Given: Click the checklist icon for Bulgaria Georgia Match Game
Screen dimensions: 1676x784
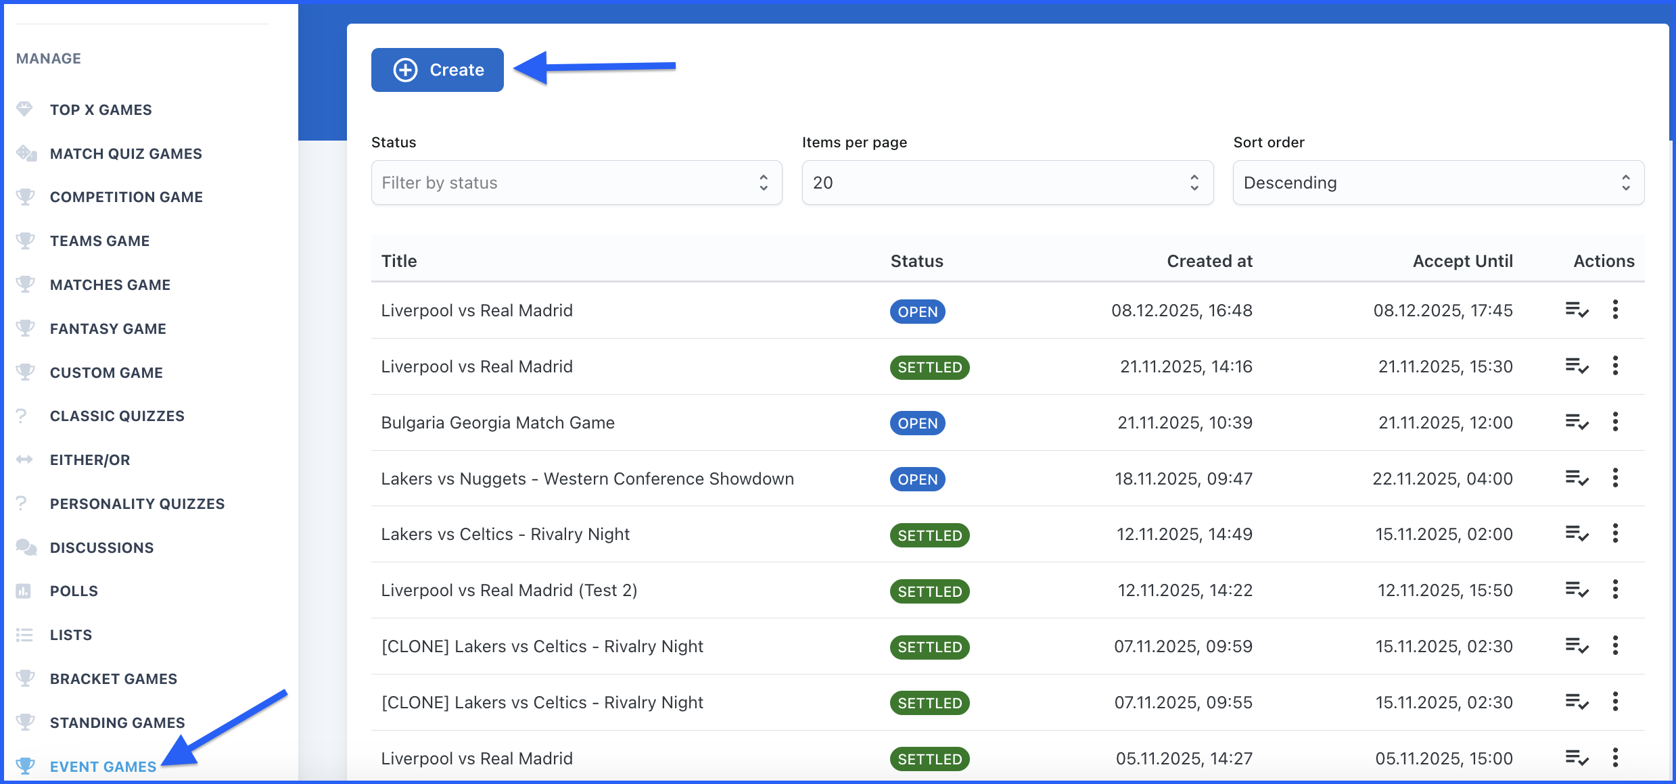Looking at the screenshot, I should click(1577, 422).
